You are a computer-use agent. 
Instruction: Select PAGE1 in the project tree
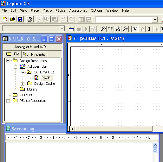47,78
